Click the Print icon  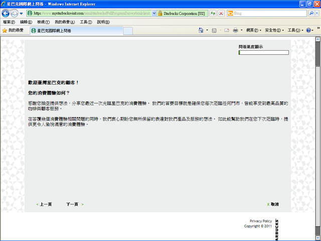236,30
